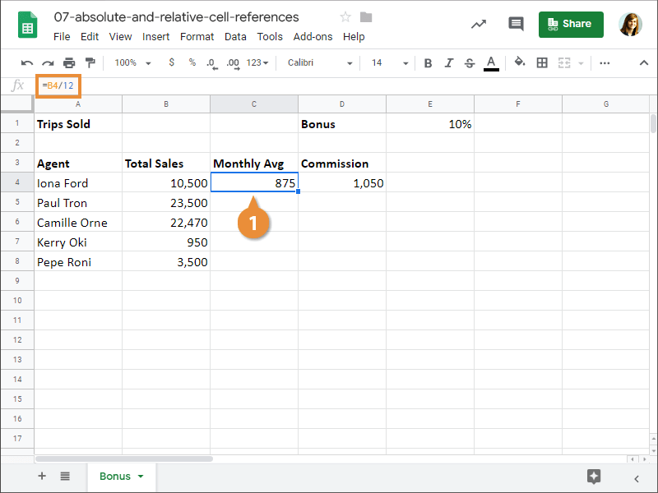Click the Borders icon
658x493 pixels.
point(541,63)
